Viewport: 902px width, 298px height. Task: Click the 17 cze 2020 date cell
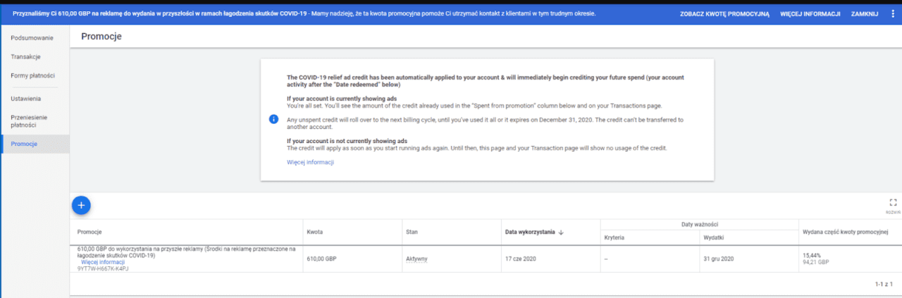(x=521, y=259)
